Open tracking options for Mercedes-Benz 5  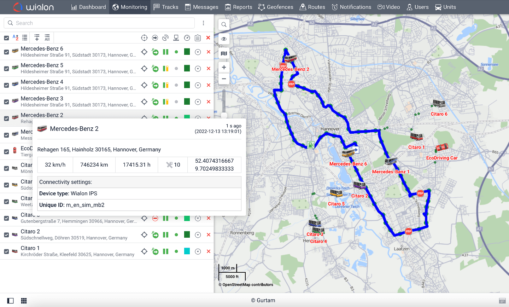click(198, 68)
